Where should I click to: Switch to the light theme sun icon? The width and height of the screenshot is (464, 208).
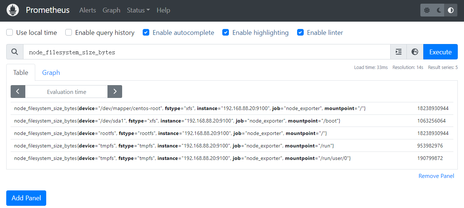pos(427,10)
